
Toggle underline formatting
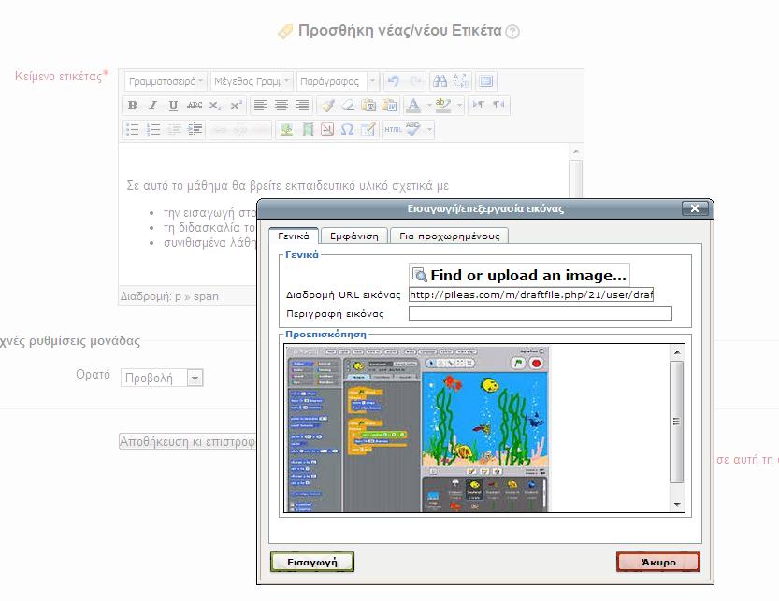click(x=173, y=106)
